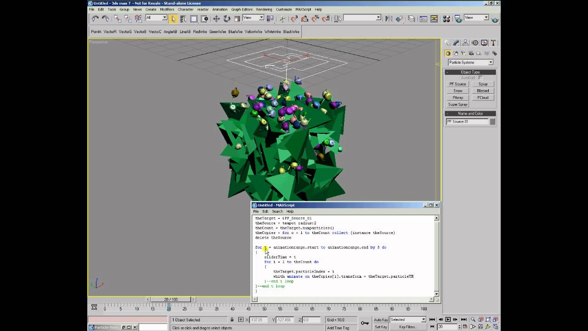This screenshot has width=588, height=331.
Task: Switch to the Modify panel tab
Action: coord(456,43)
